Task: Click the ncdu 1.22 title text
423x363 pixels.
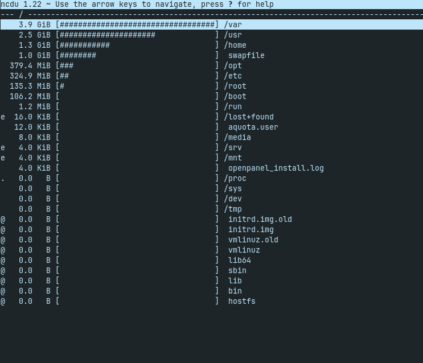Action: [x=21, y=5]
